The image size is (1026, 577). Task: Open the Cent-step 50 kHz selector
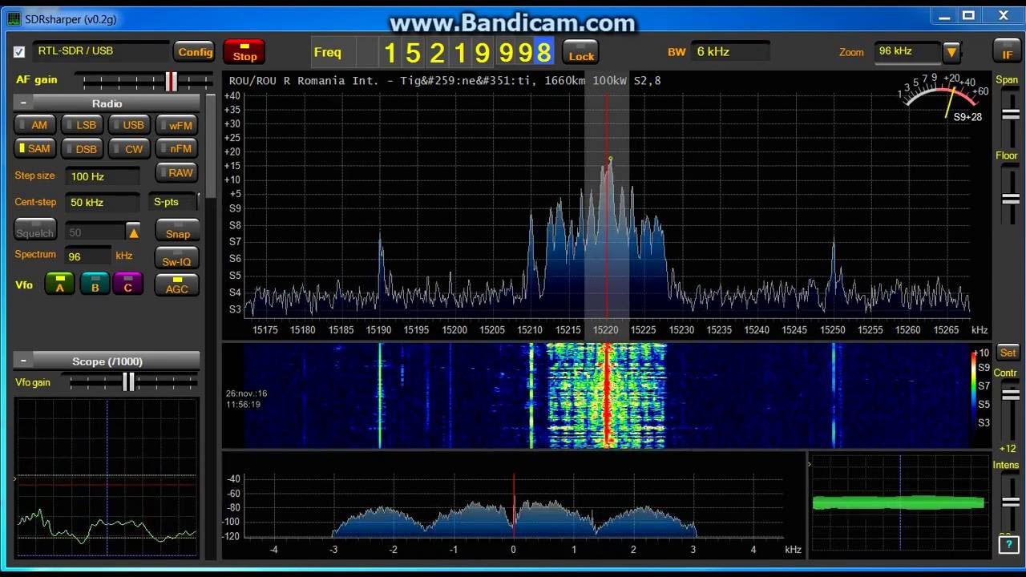(x=104, y=202)
